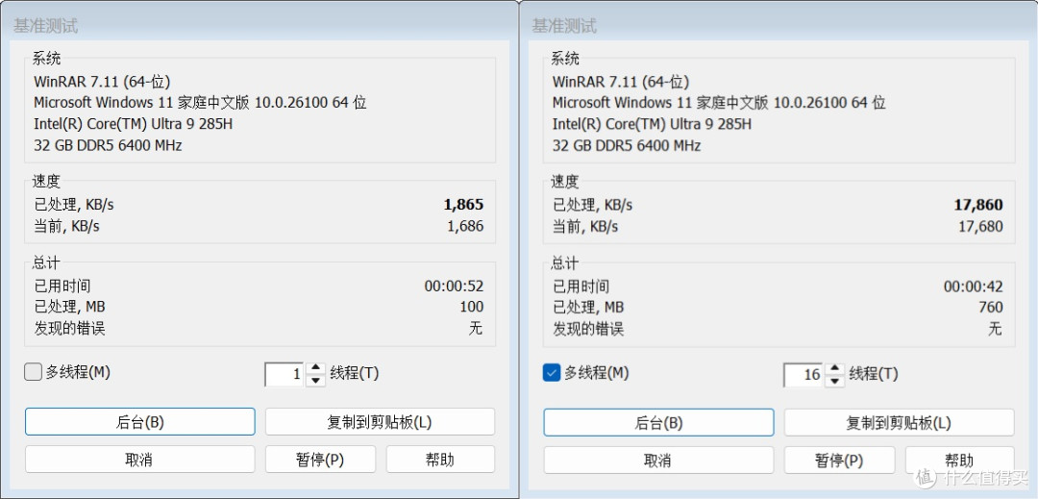Click 32 GB DDR5 6400 MHz in left window
This screenshot has width=1038, height=499.
tap(108, 145)
